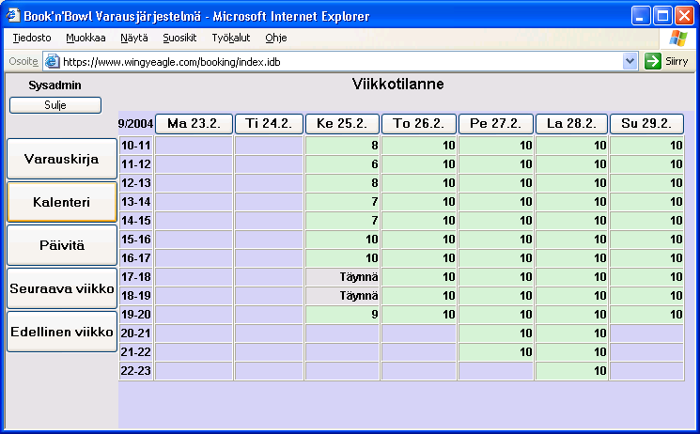The image size is (700, 434).
Task: Click the address bar URL field
Action: point(338,61)
